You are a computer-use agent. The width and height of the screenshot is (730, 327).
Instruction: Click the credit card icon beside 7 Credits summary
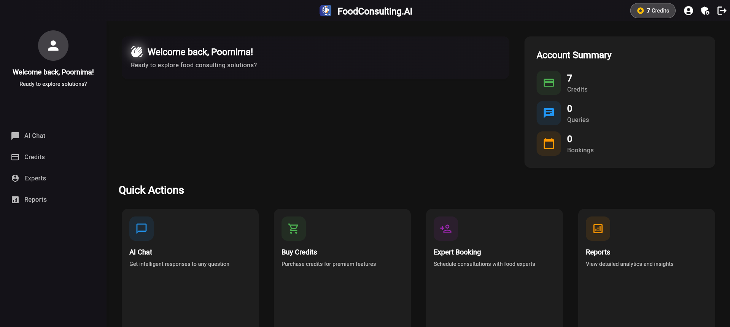click(548, 82)
